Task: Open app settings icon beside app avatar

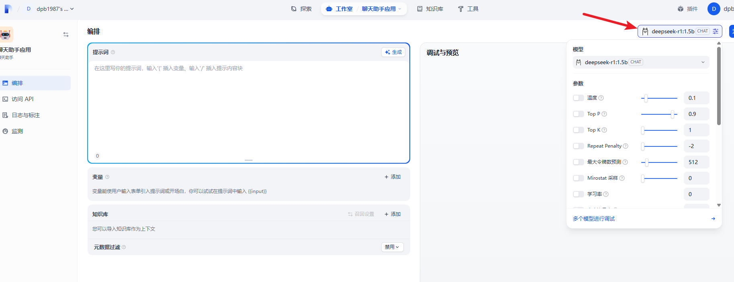Action: (x=66, y=34)
